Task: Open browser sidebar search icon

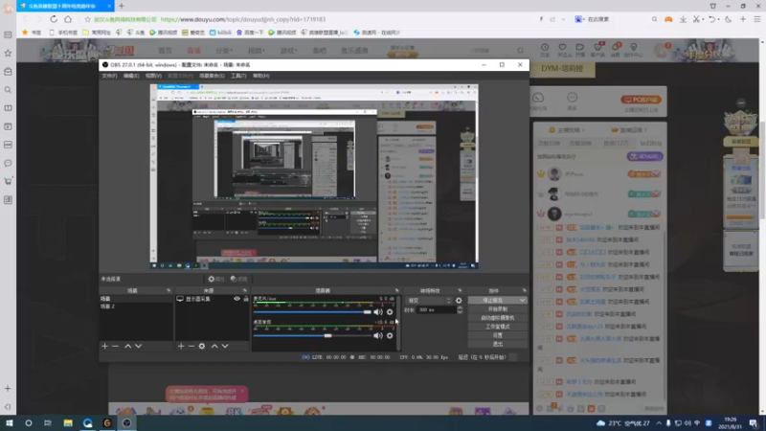Action: point(8,90)
